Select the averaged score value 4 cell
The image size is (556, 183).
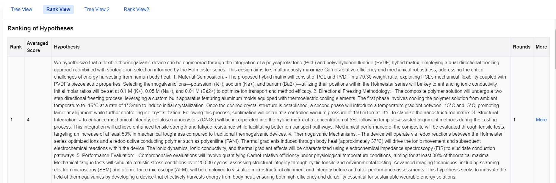point(38,120)
